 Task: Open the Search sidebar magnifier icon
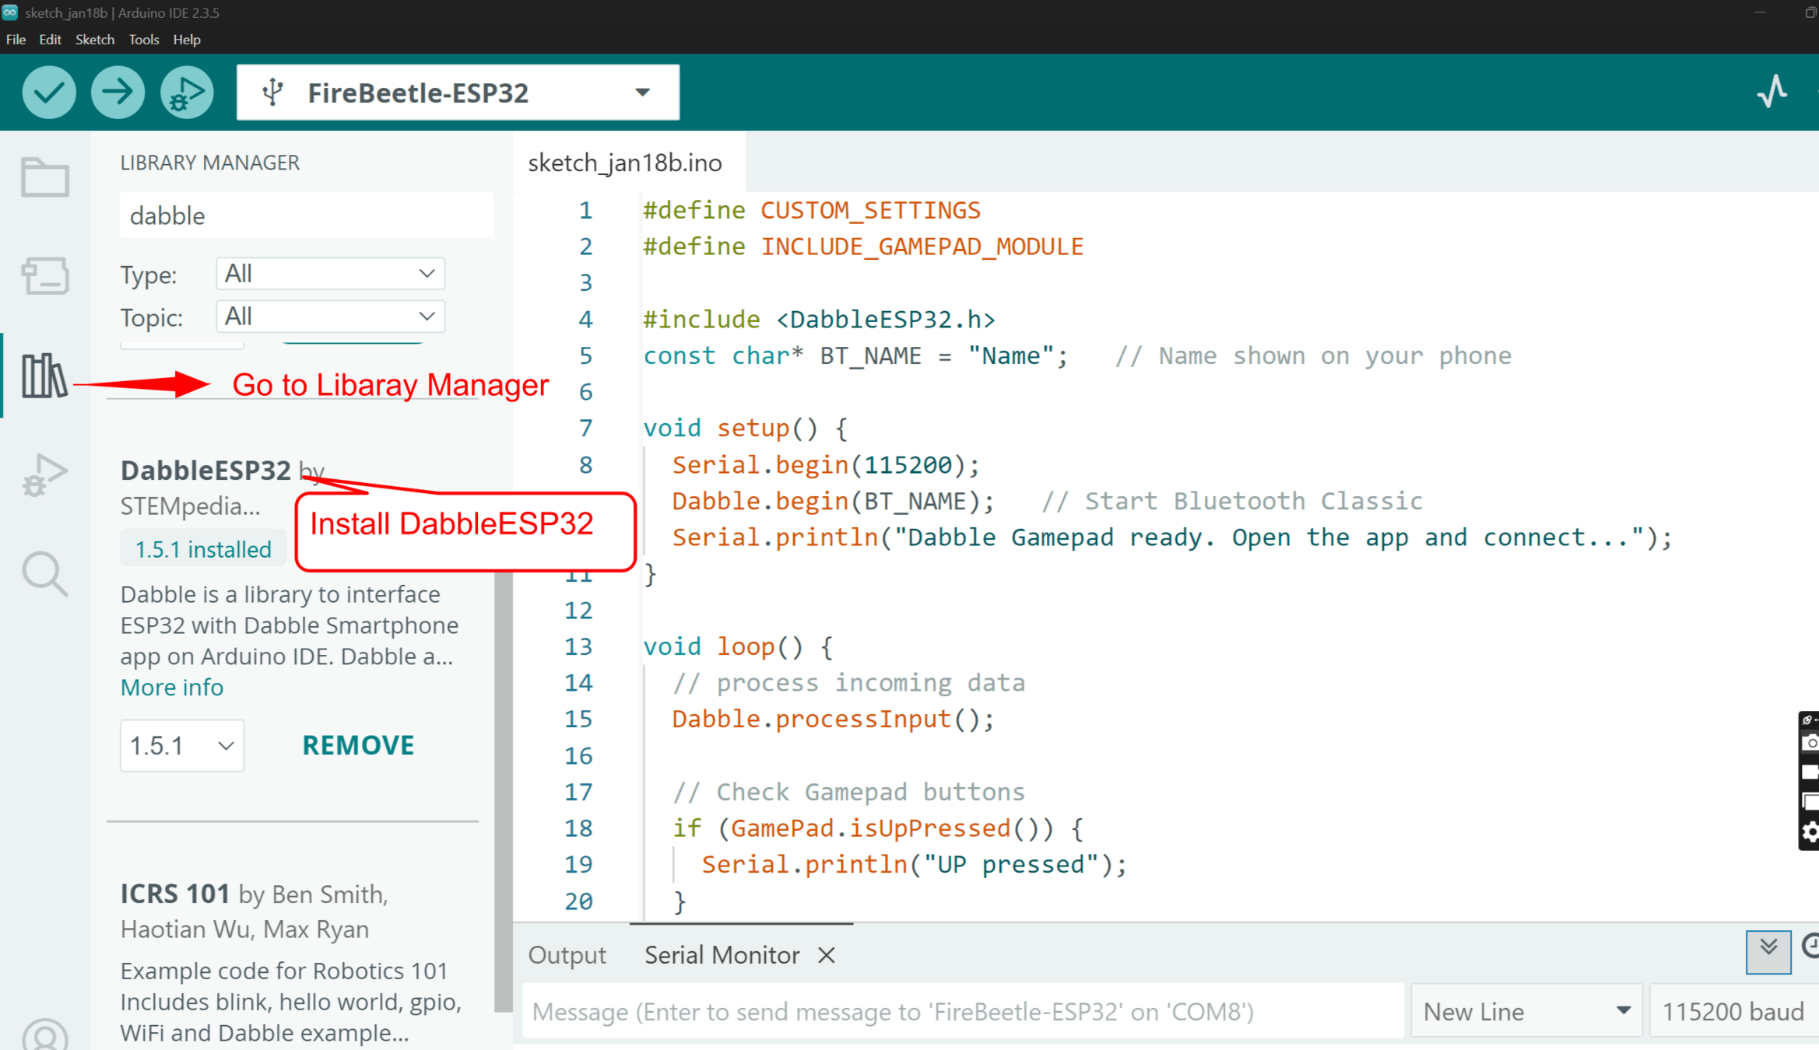click(45, 574)
